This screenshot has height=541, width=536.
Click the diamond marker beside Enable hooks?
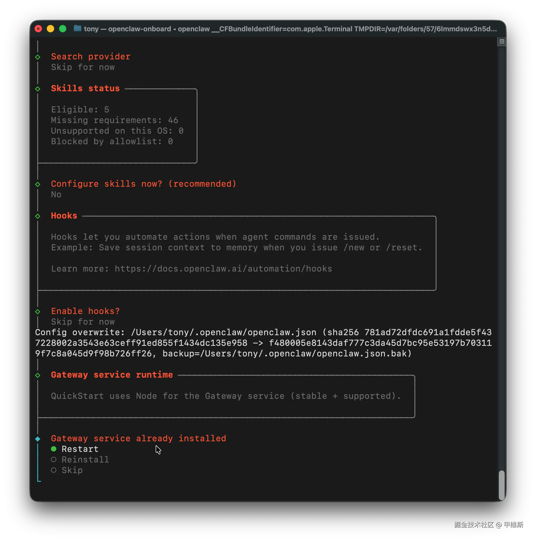pos(38,312)
